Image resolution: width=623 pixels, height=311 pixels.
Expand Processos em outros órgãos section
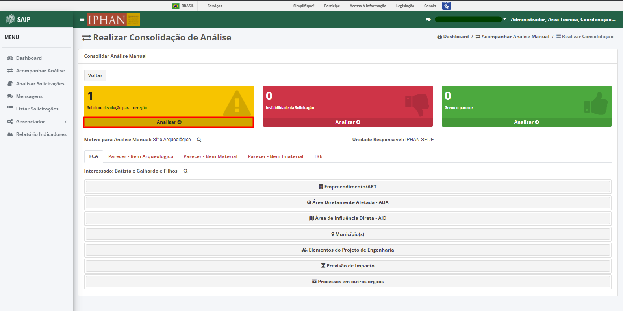pos(348,282)
